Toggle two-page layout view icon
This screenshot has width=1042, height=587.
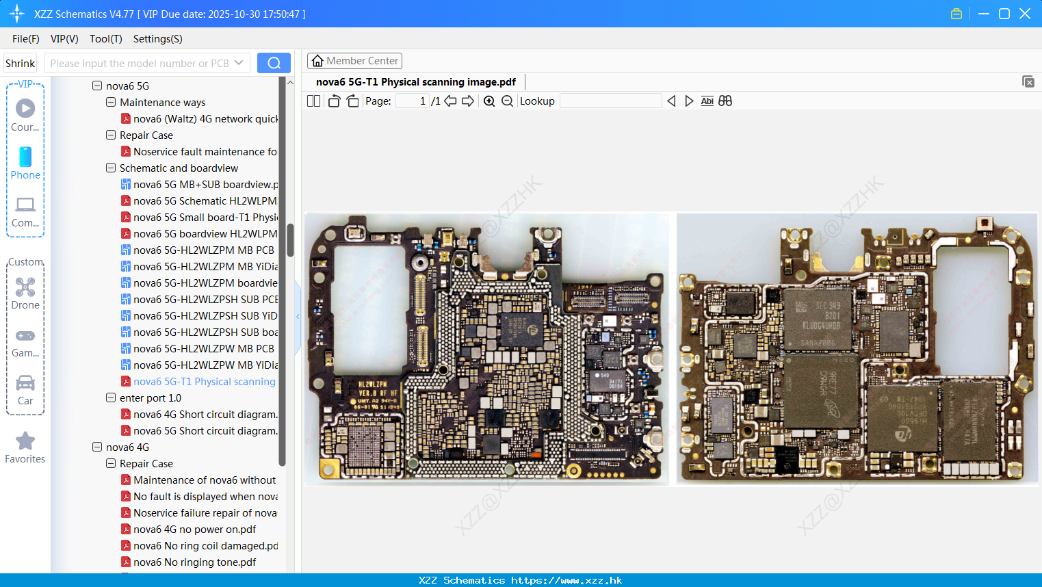pos(313,101)
